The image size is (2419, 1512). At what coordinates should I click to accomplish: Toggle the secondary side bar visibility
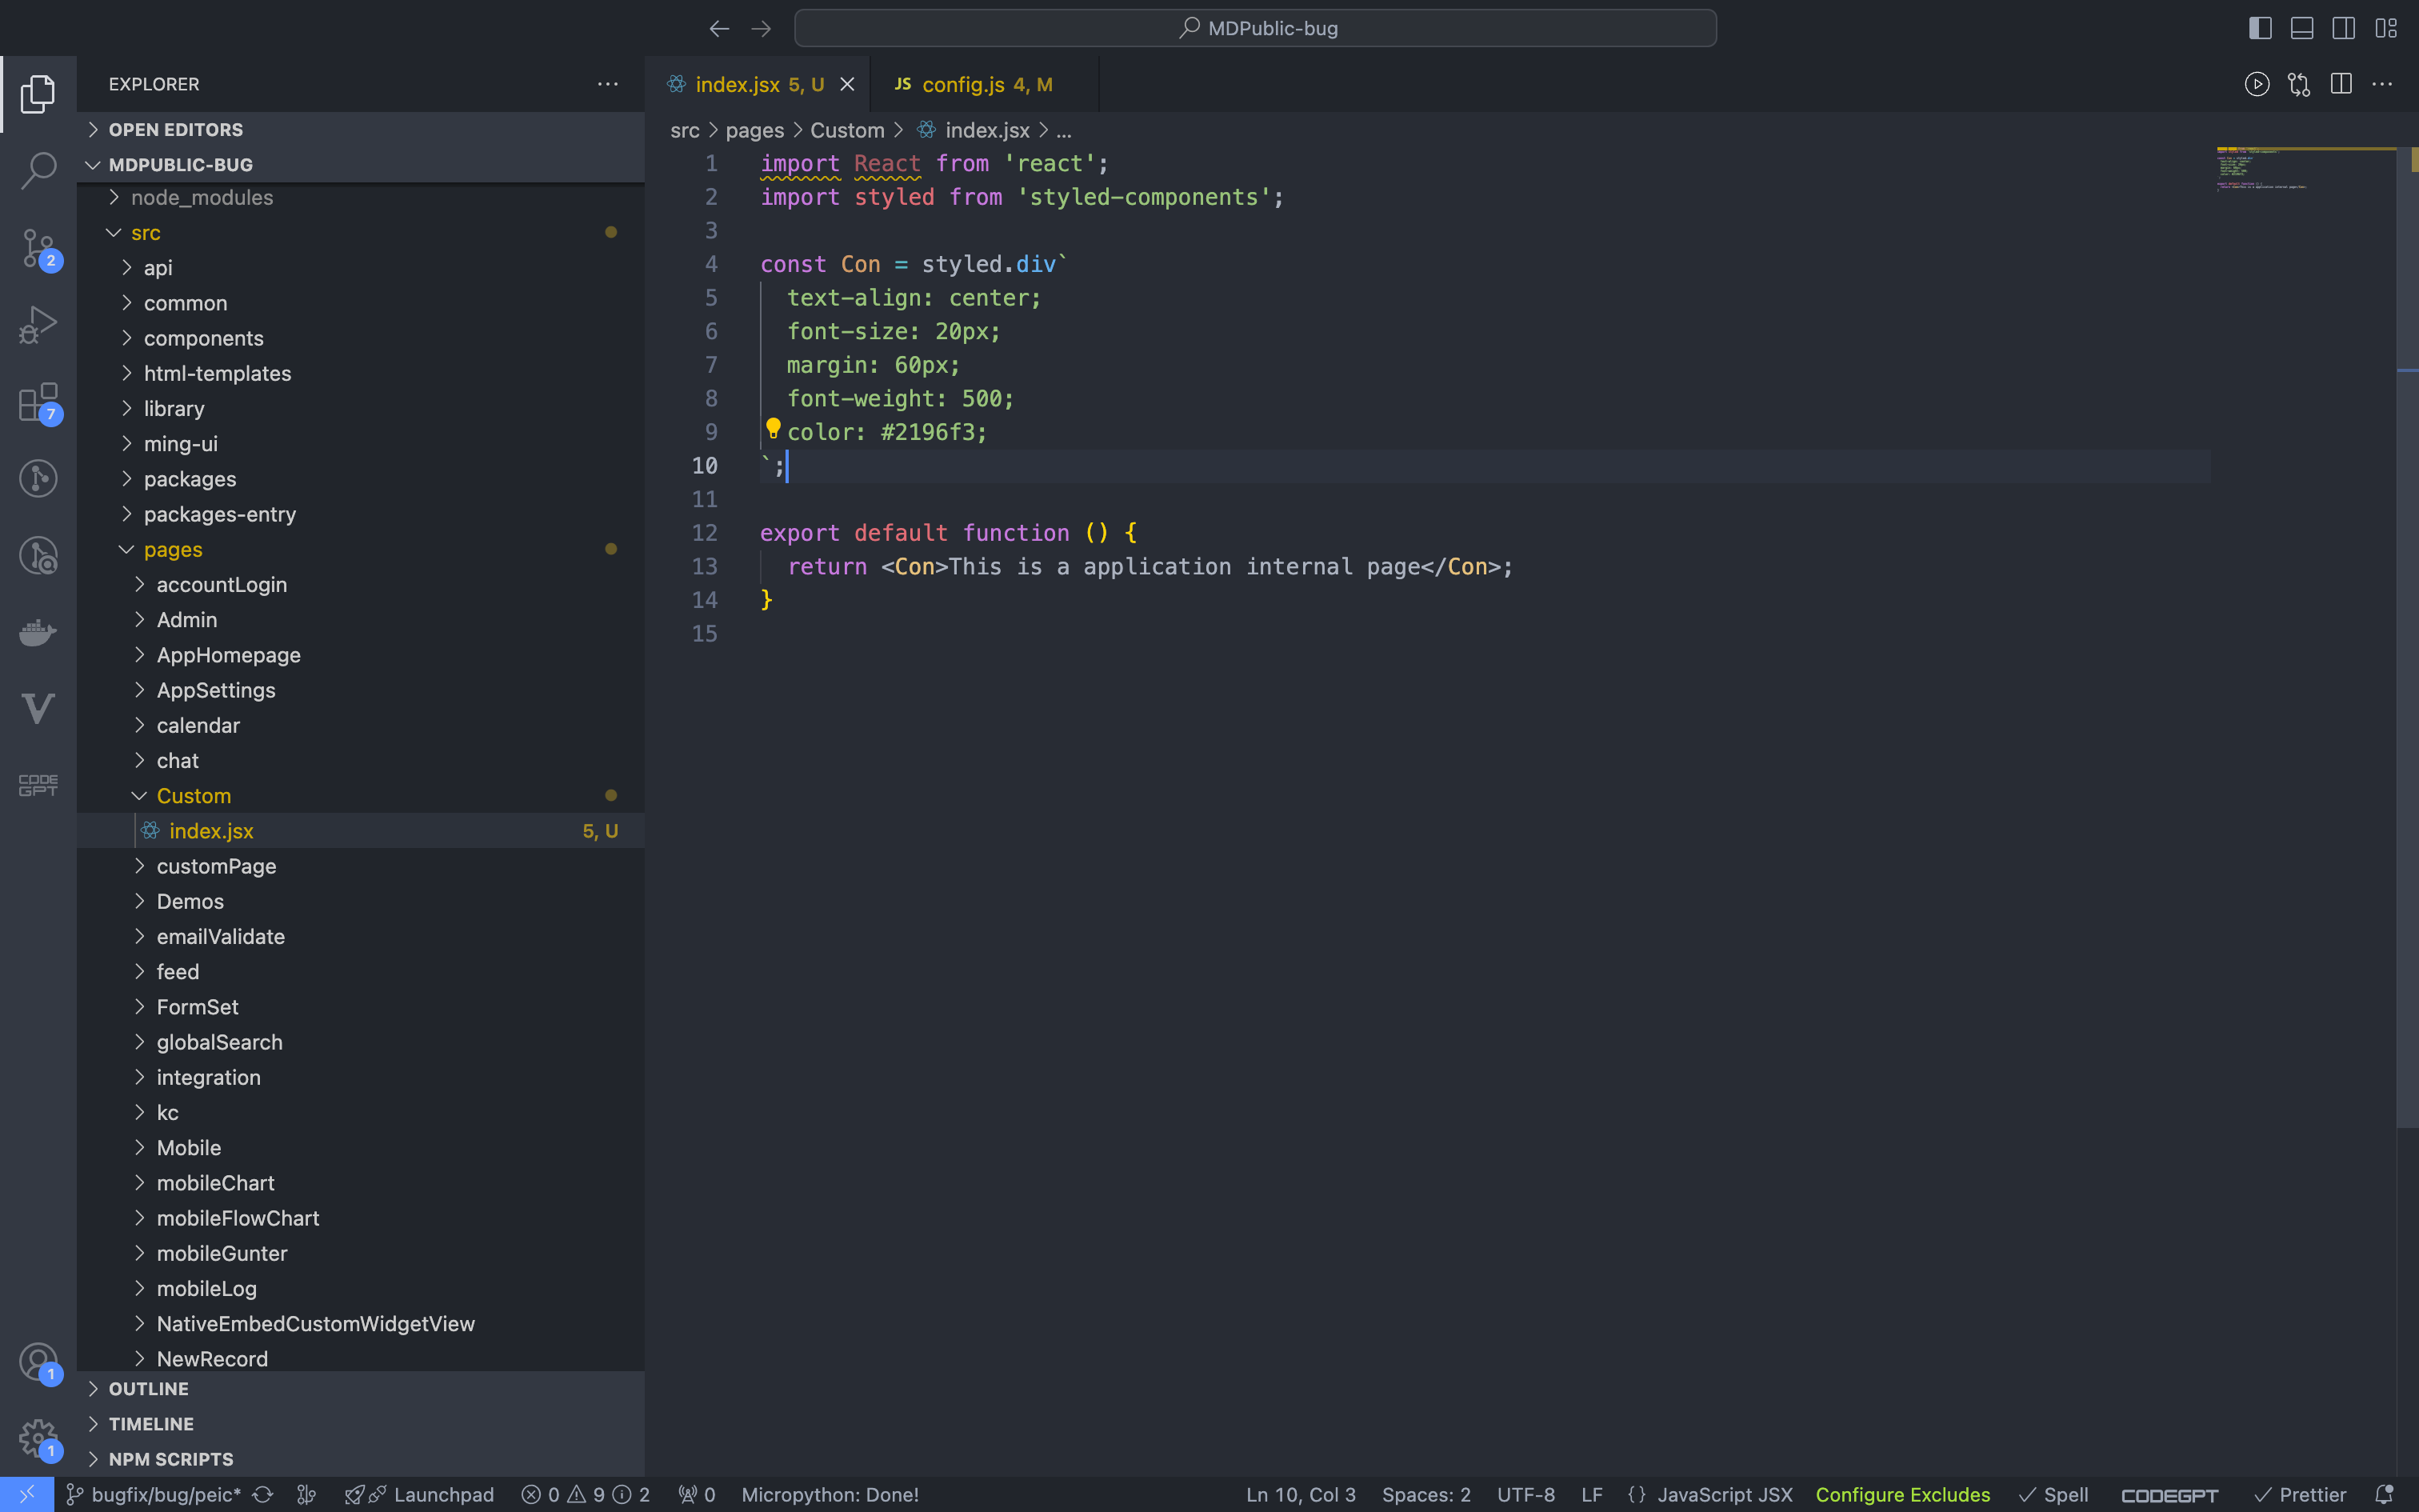click(2343, 28)
